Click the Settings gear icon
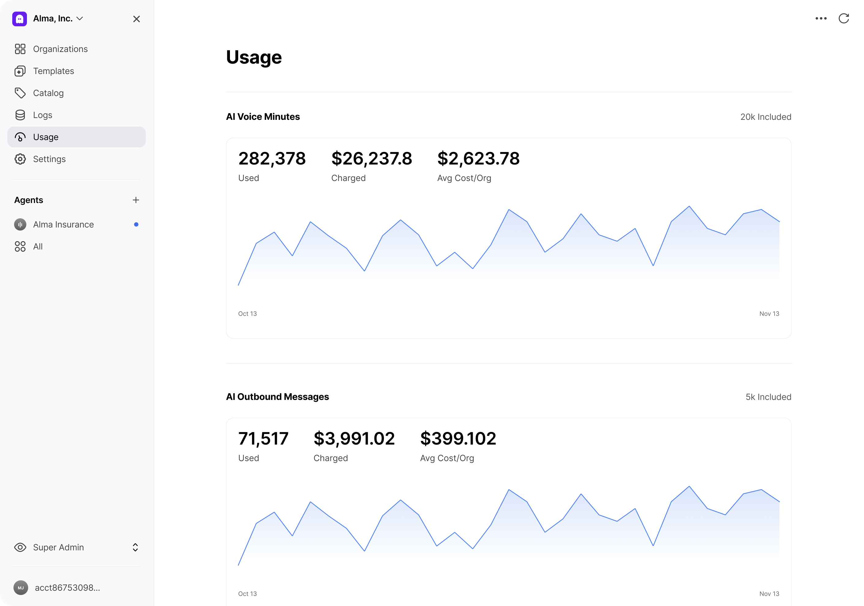This screenshot has width=864, height=606. 20,159
